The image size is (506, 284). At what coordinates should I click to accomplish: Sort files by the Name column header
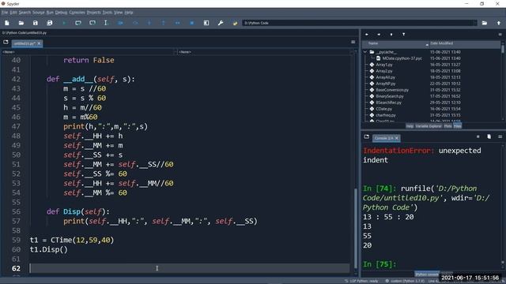click(395, 43)
